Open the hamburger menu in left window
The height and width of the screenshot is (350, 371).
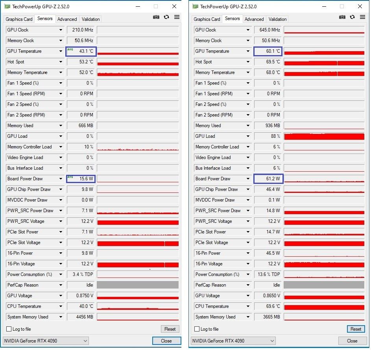coord(177,17)
